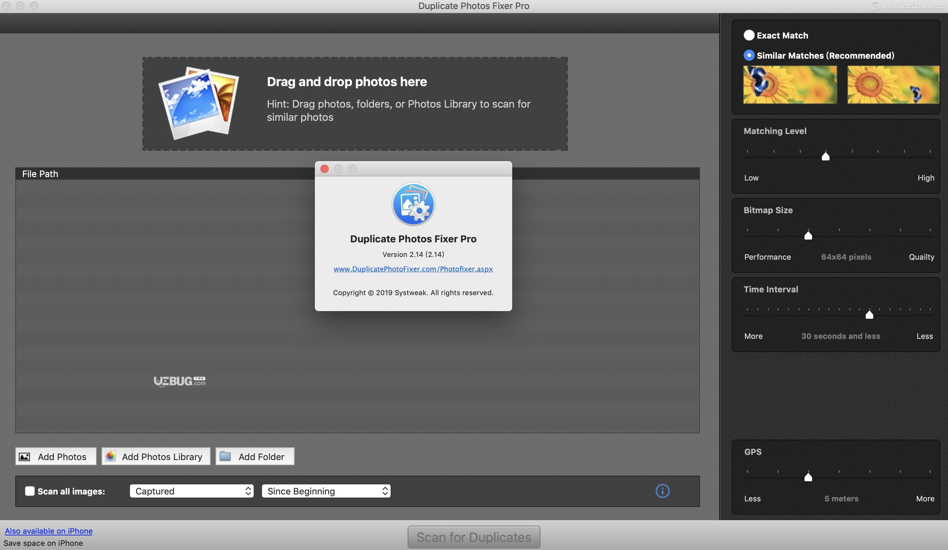Click the Add Photos Library button
This screenshot has width=948, height=550.
click(156, 456)
